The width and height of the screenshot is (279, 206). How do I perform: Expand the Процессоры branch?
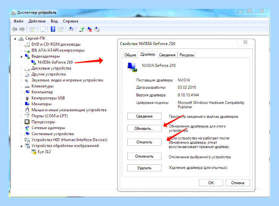tap(21, 122)
